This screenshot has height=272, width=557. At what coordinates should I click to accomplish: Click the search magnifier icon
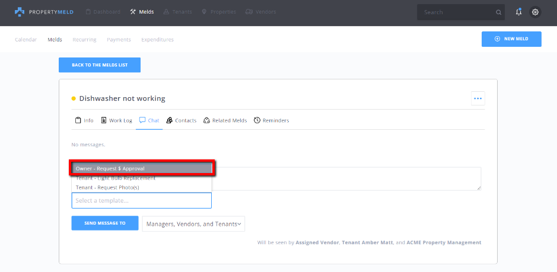pos(498,12)
